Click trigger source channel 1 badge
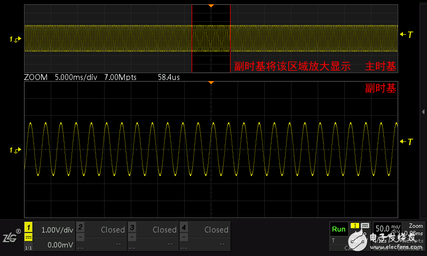Image resolution: width=427 pixels, height=256 pixels. (x=355, y=226)
